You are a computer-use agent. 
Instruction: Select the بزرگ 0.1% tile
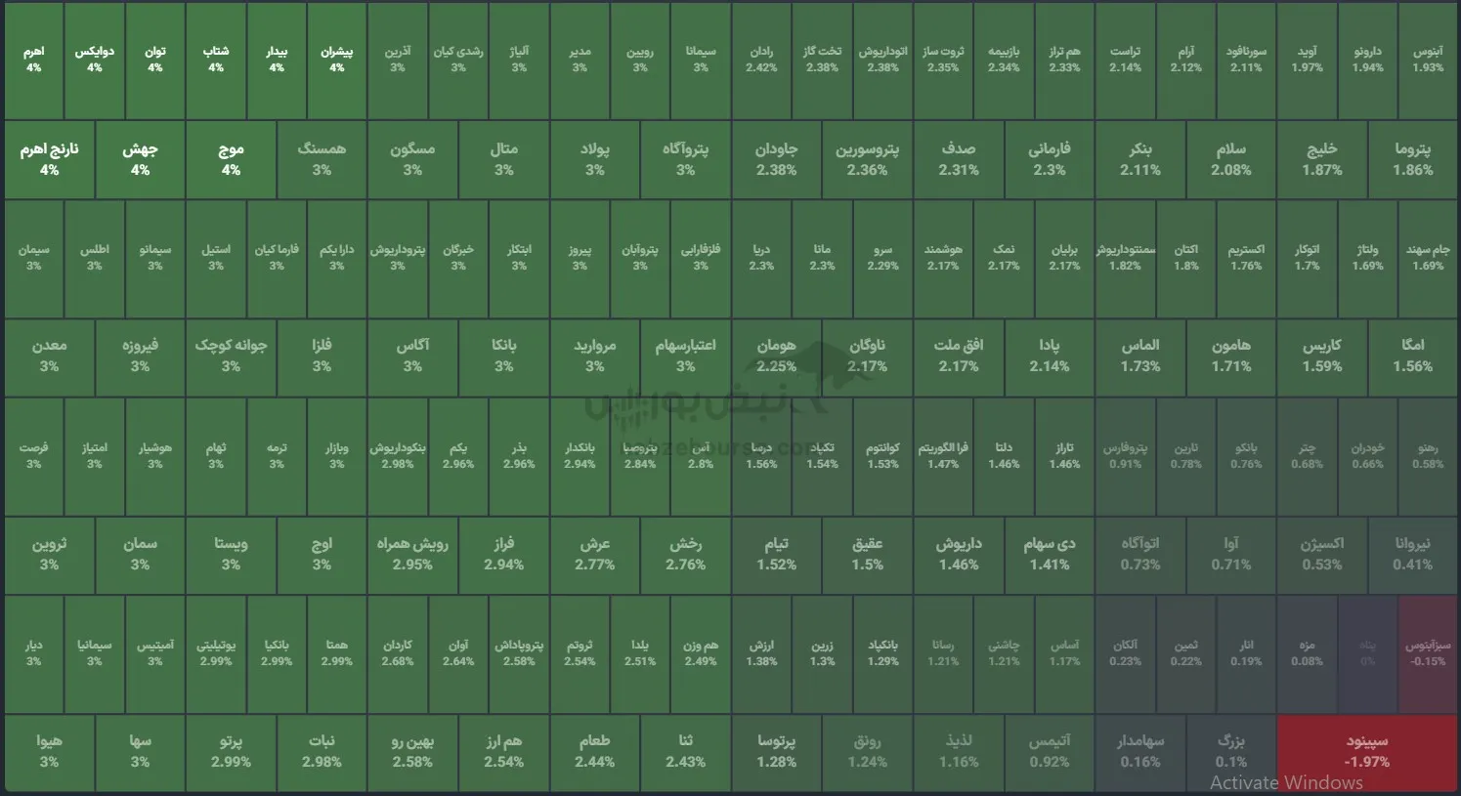click(x=1231, y=751)
